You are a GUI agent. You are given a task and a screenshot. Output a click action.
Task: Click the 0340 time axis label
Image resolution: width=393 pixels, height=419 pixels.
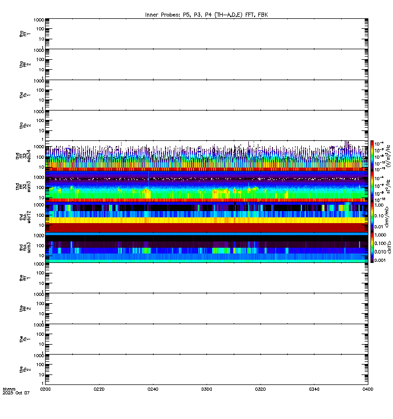(x=314, y=389)
